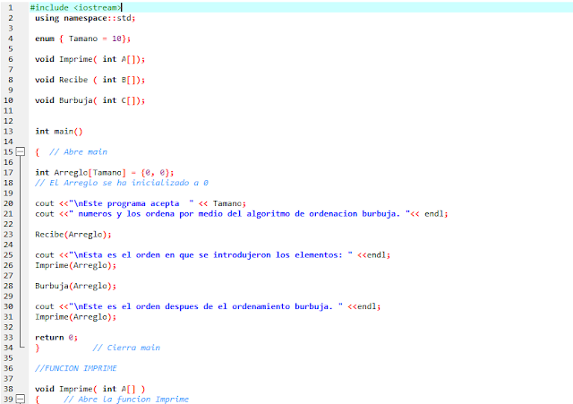The height and width of the screenshot is (404, 573).
Task: Click 'using namespace::std;' line
Action: [x=85, y=18]
